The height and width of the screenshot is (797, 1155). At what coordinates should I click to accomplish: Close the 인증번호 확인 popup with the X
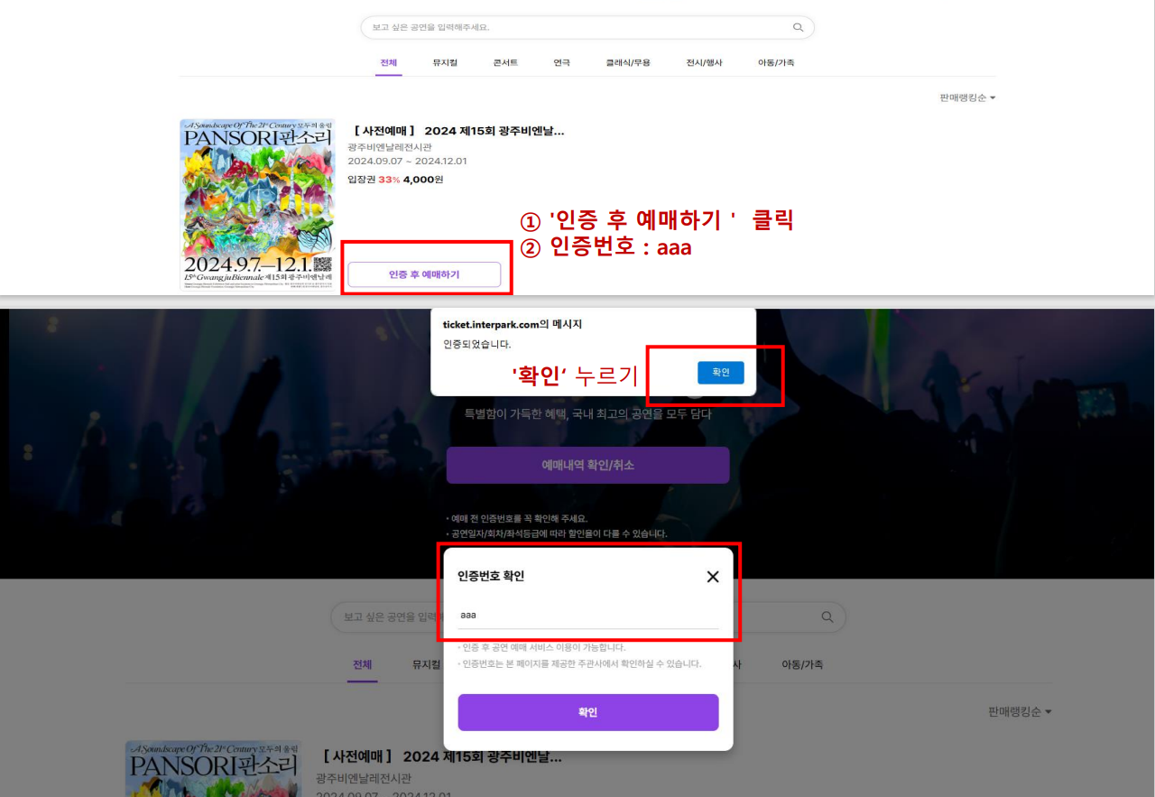(713, 577)
